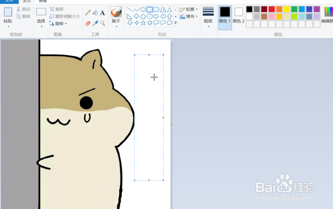Screen dimensions: 333x209
Task: Click Resize (重新调整大小) button
Action: pyautogui.click(x=65, y=16)
